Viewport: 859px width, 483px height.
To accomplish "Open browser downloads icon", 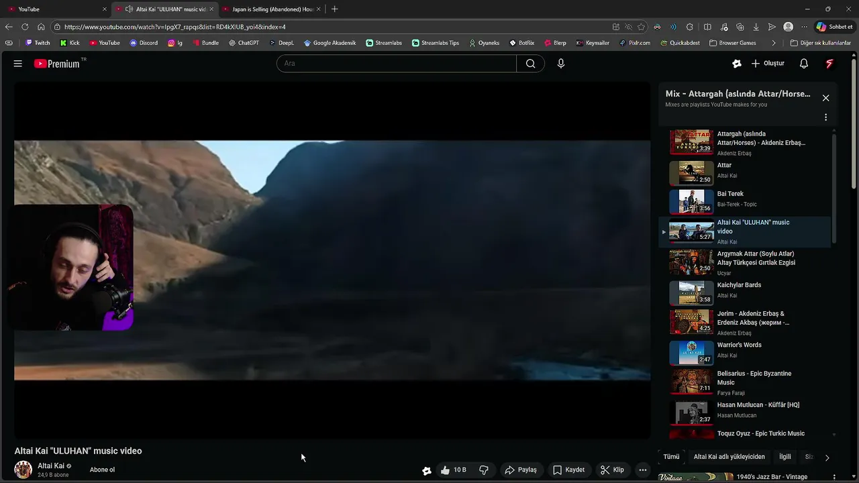I will click(x=756, y=27).
